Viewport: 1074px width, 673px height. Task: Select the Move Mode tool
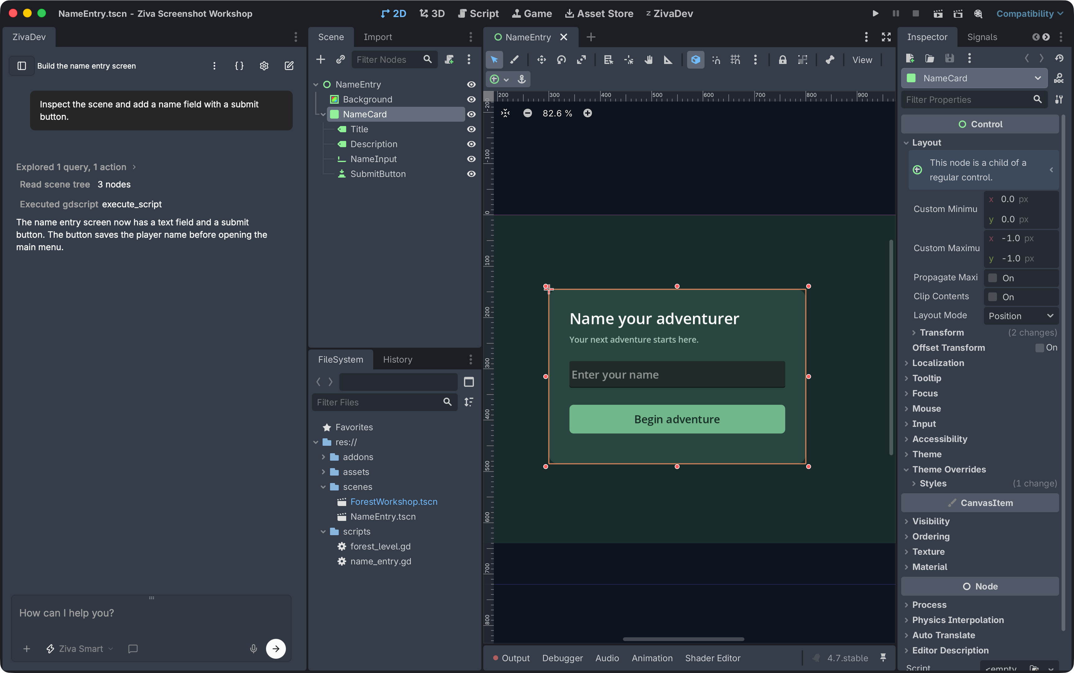click(541, 60)
